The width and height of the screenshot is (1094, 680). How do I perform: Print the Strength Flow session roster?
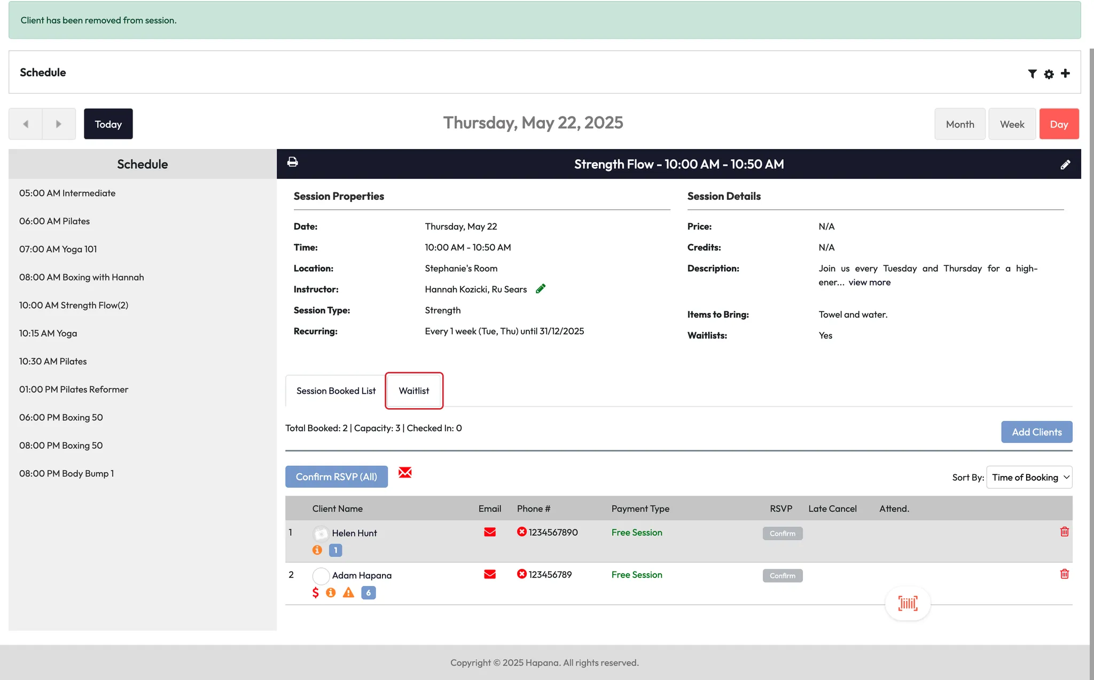pyautogui.click(x=293, y=162)
